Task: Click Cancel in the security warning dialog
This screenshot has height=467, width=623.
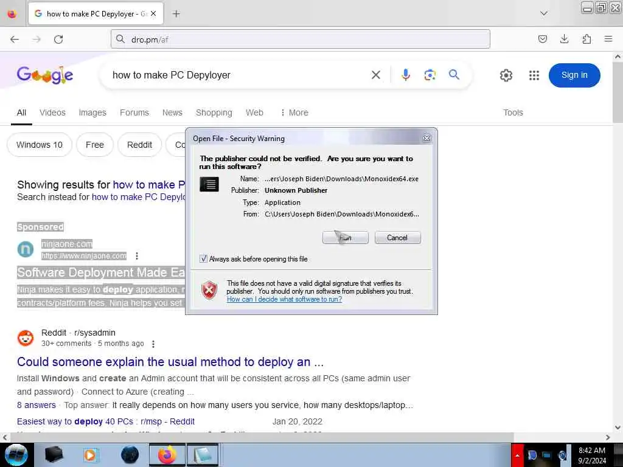Action: 397,238
